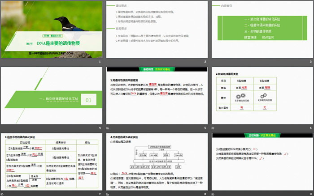This screenshot has width=314, height=196.
Task: Click the slide number "8" label
Action: 205,194
